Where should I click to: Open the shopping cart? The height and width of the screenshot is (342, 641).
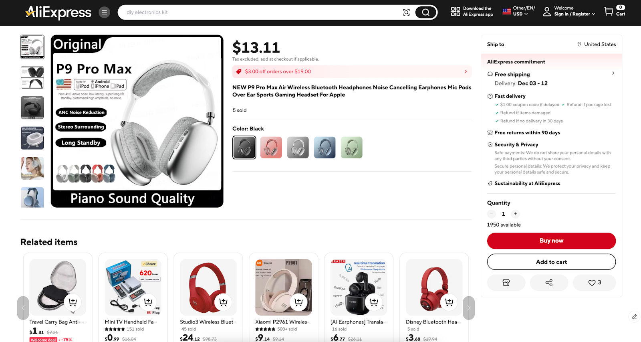coord(615,11)
